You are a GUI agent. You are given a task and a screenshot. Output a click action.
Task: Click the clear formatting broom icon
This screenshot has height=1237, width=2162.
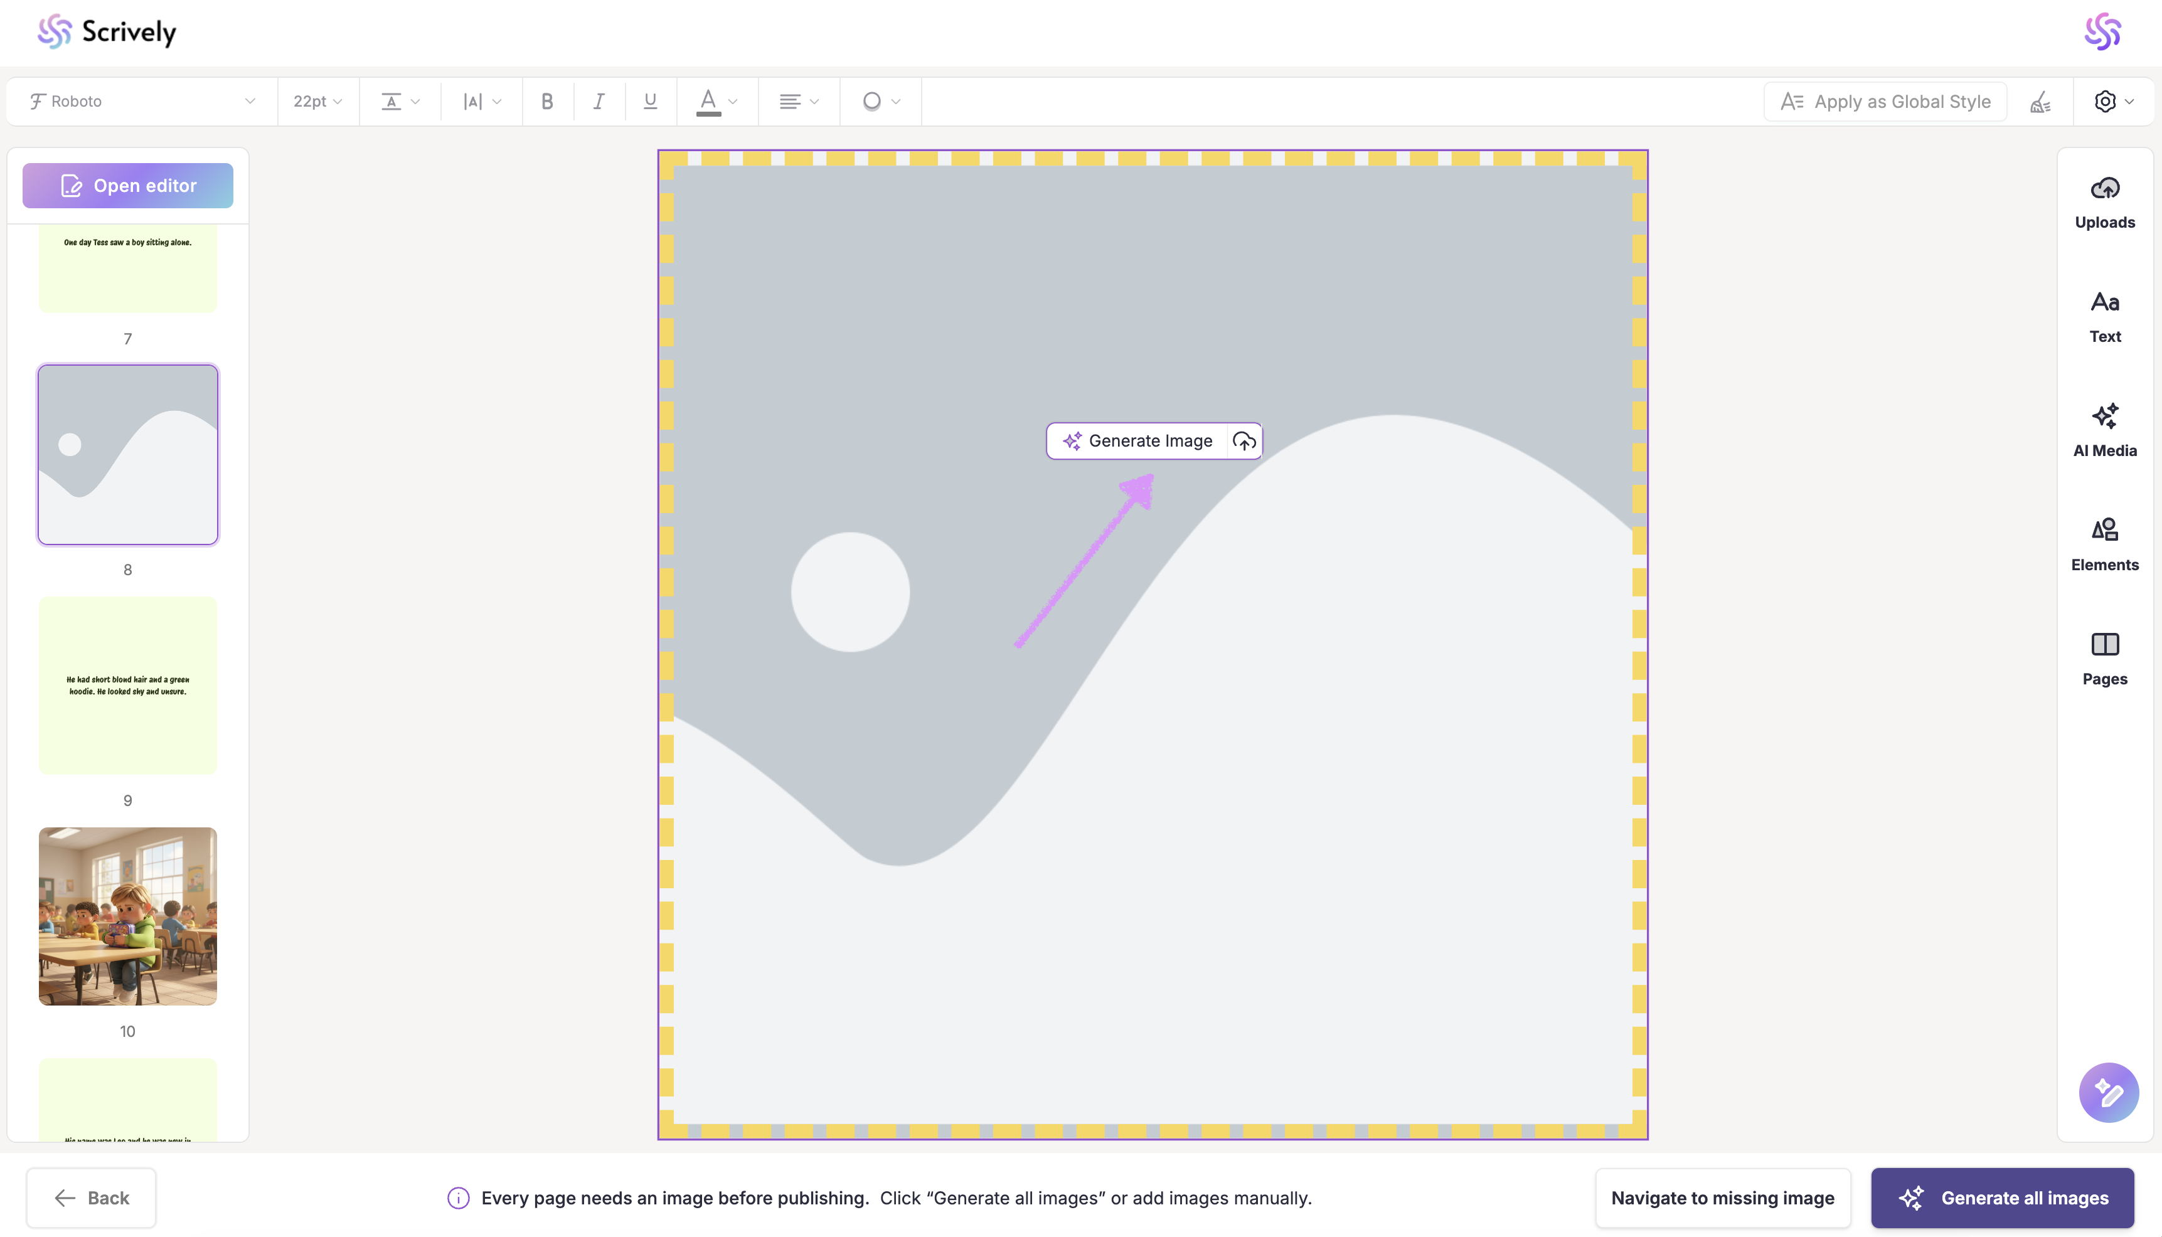point(2040,102)
